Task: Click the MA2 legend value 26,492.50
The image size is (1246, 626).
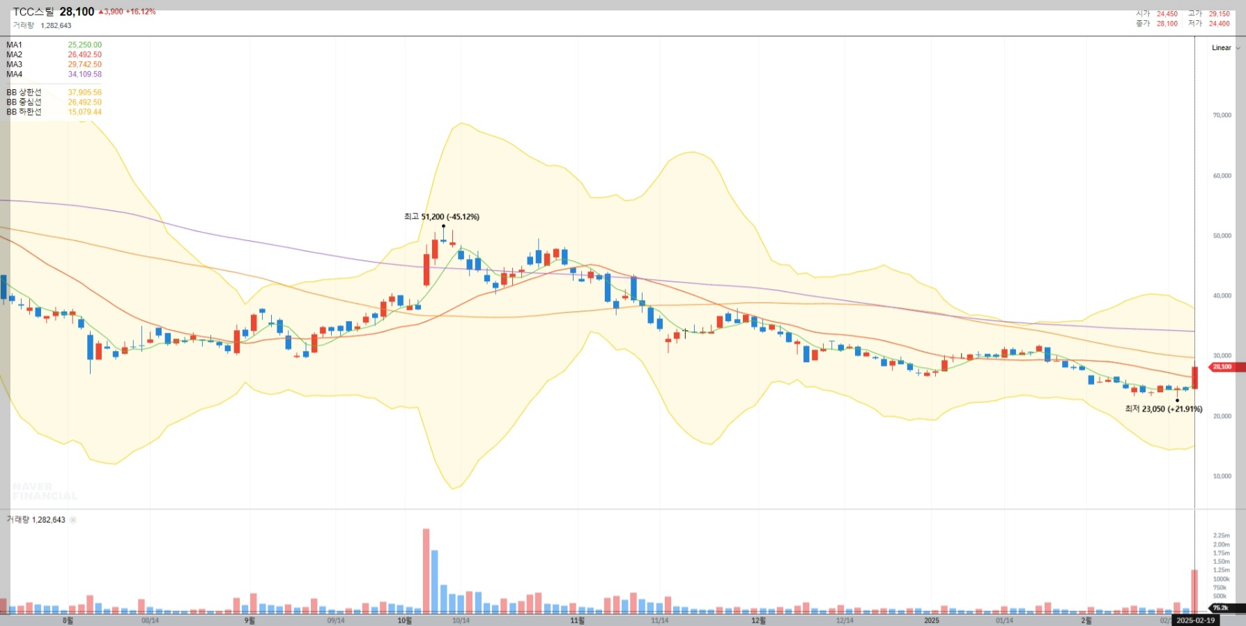Action: pyautogui.click(x=85, y=55)
